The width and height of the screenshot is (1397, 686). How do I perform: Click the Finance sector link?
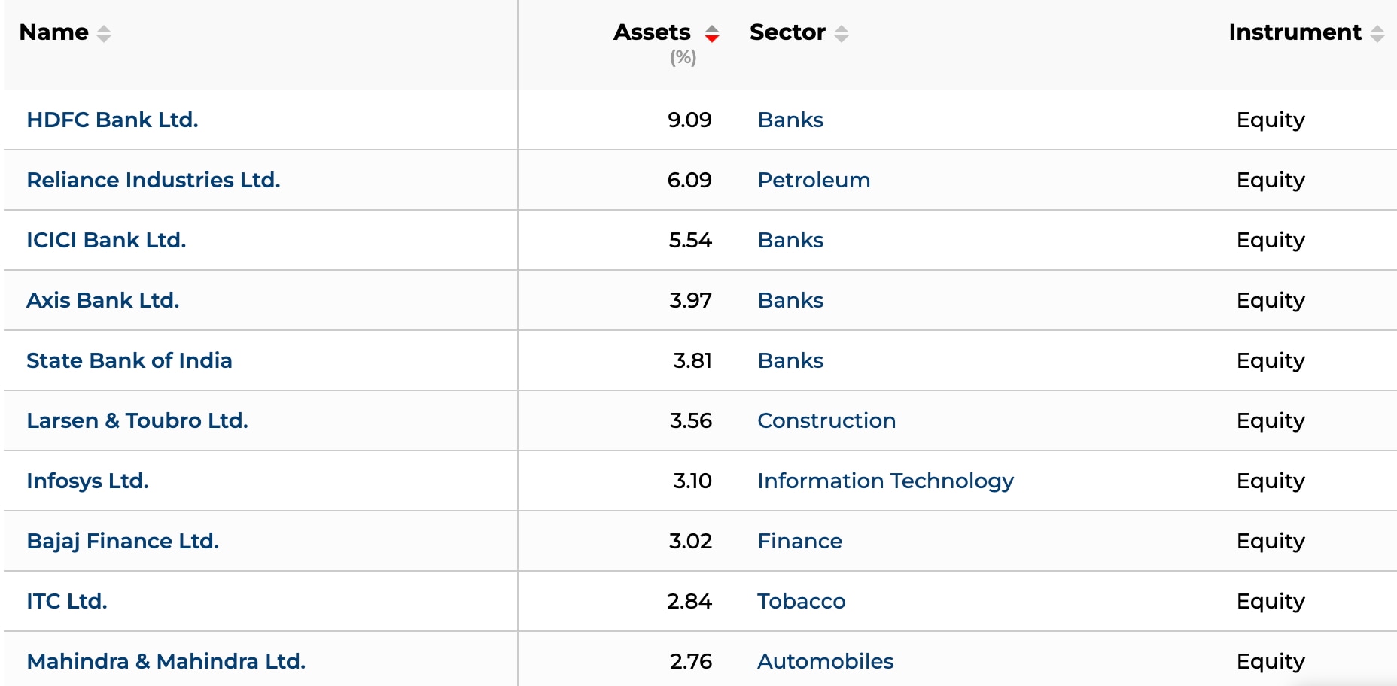pos(799,542)
